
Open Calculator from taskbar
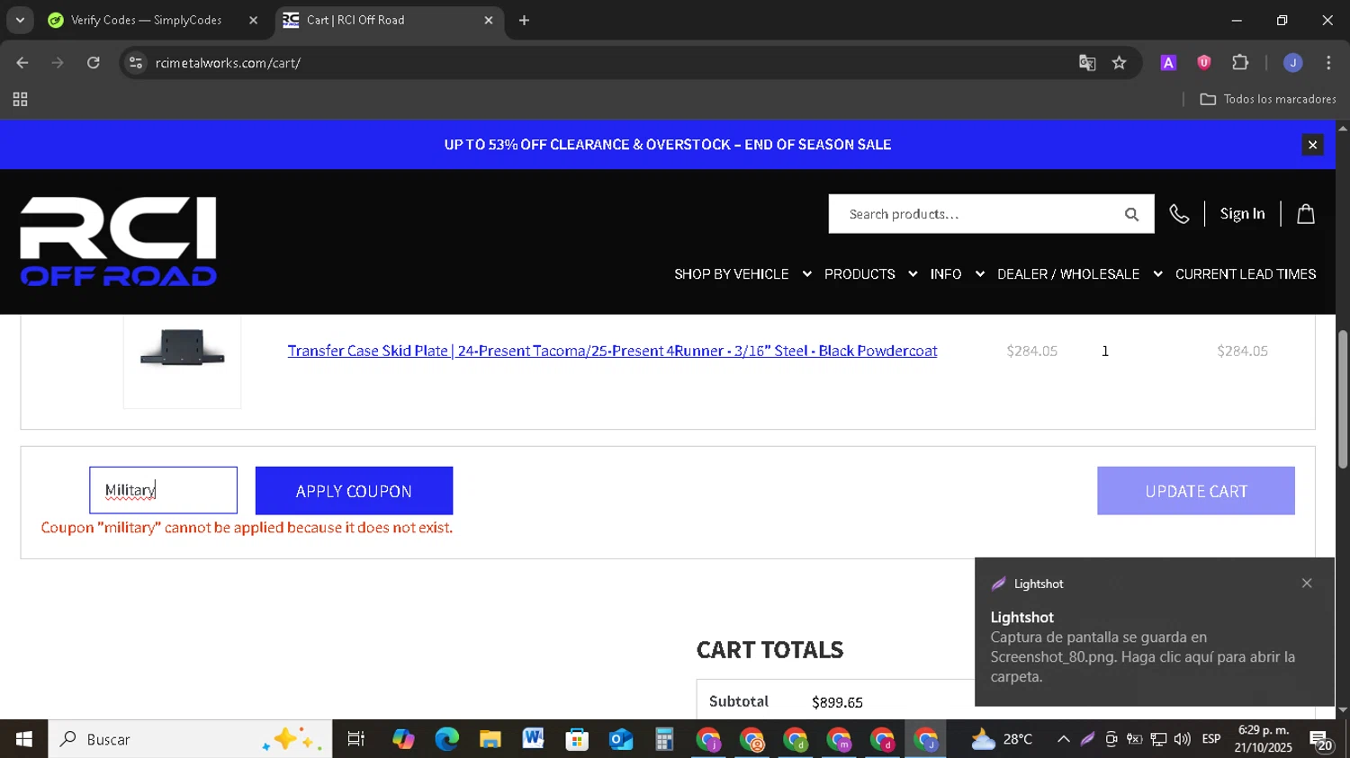[x=664, y=739]
